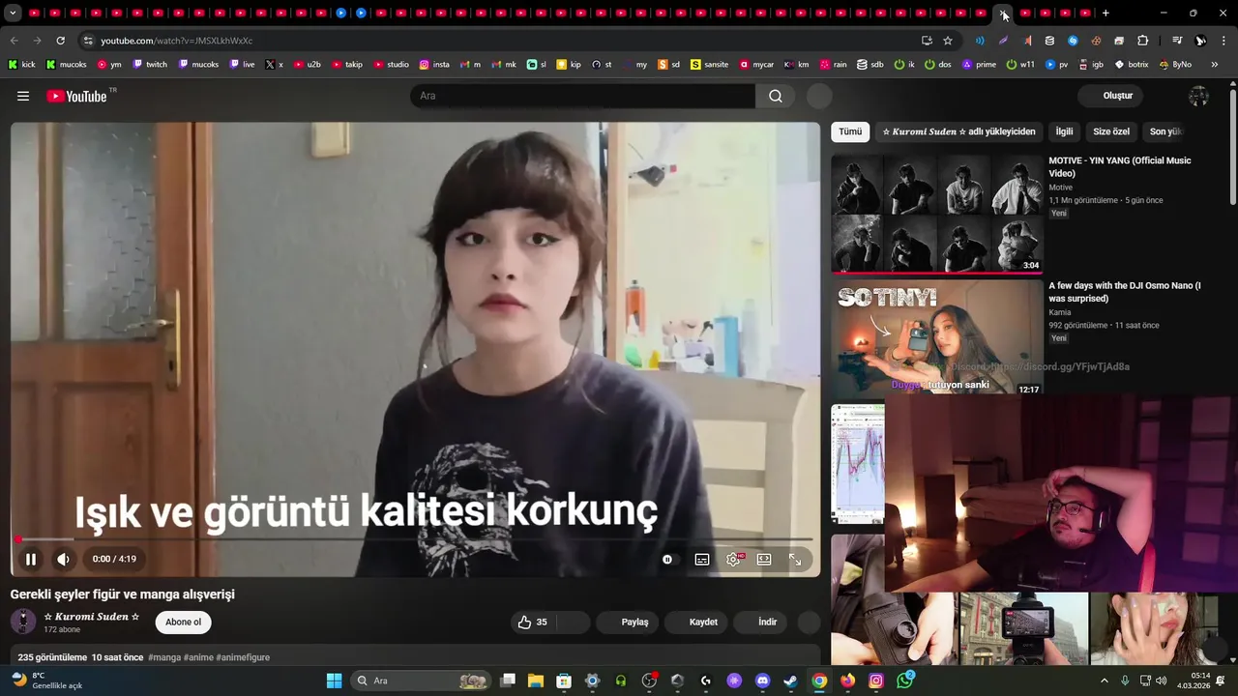Open the 'sansite' bookmark
This screenshot has height=696, width=1238.
[x=709, y=65]
